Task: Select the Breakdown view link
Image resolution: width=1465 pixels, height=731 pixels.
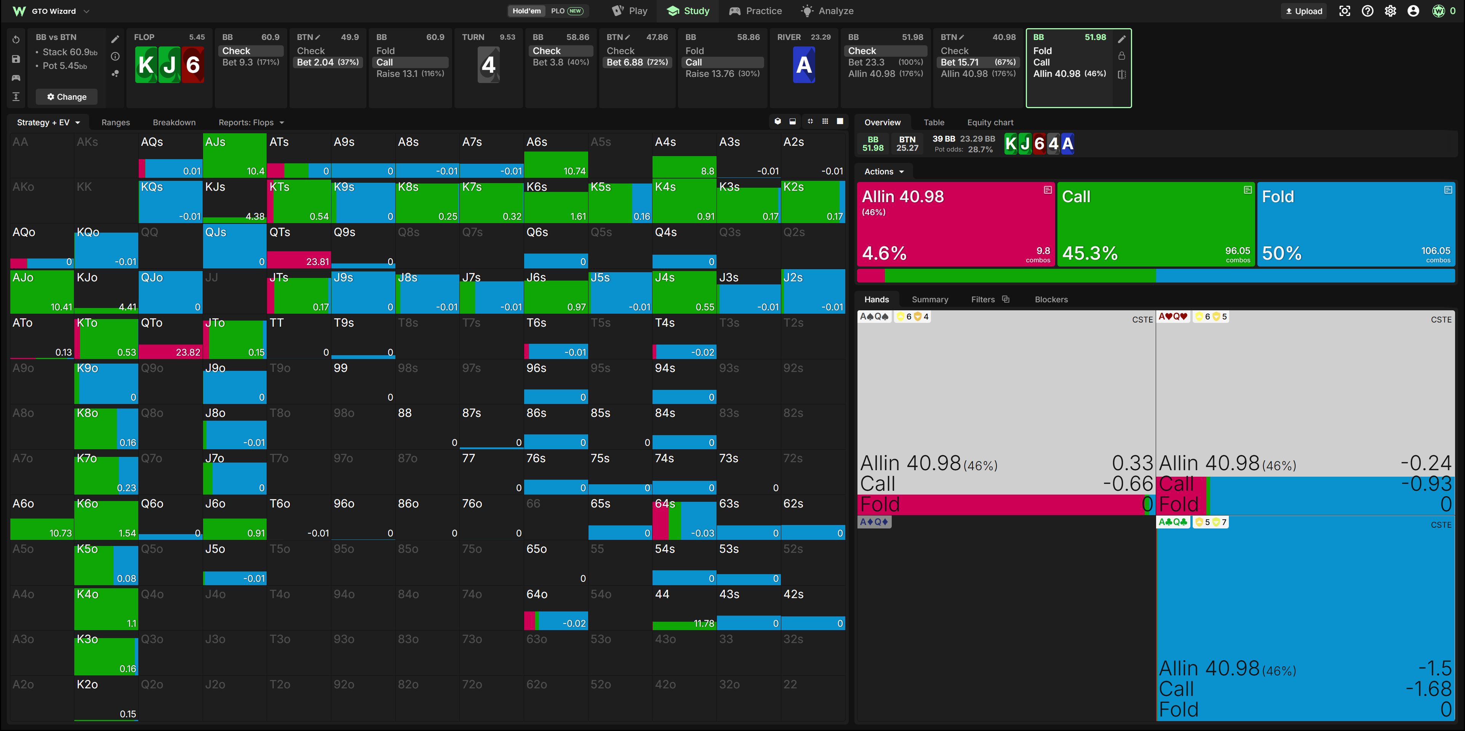Action: click(174, 122)
